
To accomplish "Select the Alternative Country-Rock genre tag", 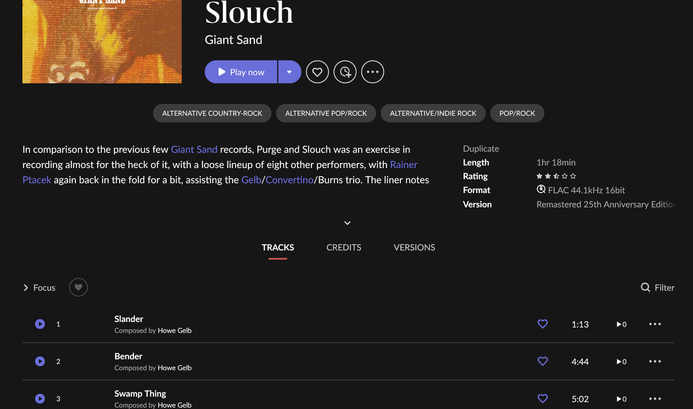I will pyautogui.click(x=212, y=113).
